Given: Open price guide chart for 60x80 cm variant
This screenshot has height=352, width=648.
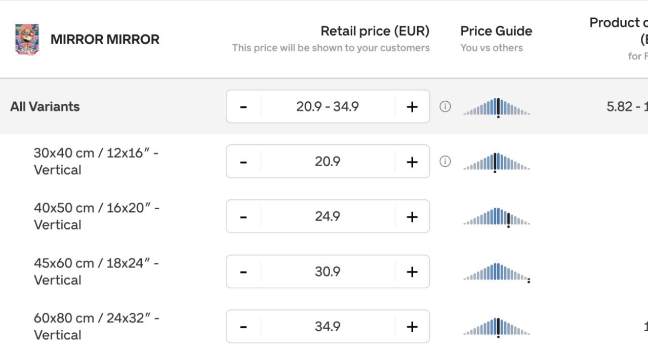Looking at the screenshot, I should (496, 327).
